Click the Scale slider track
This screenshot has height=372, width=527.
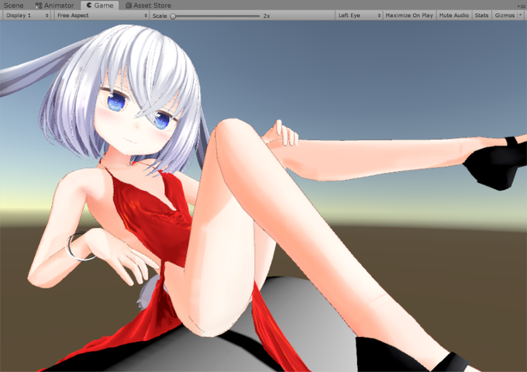(x=215, y=15)
